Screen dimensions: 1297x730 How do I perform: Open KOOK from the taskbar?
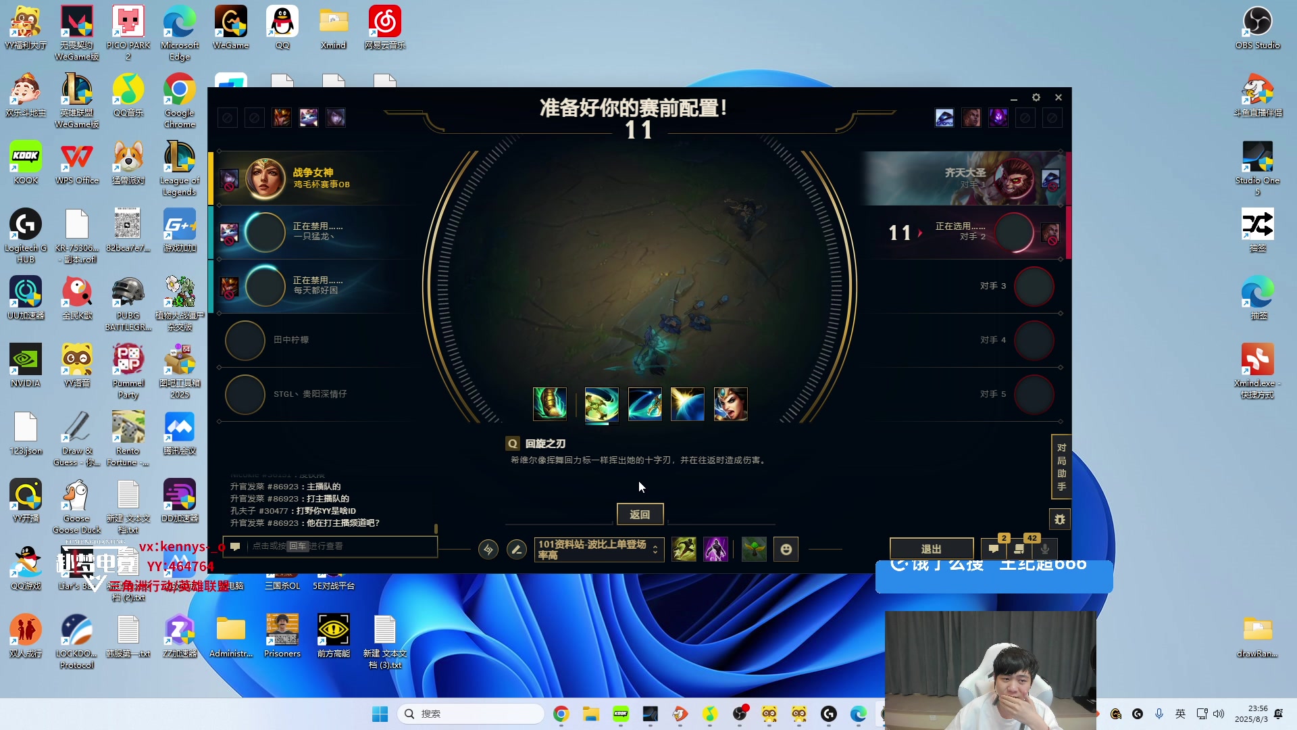621,714
